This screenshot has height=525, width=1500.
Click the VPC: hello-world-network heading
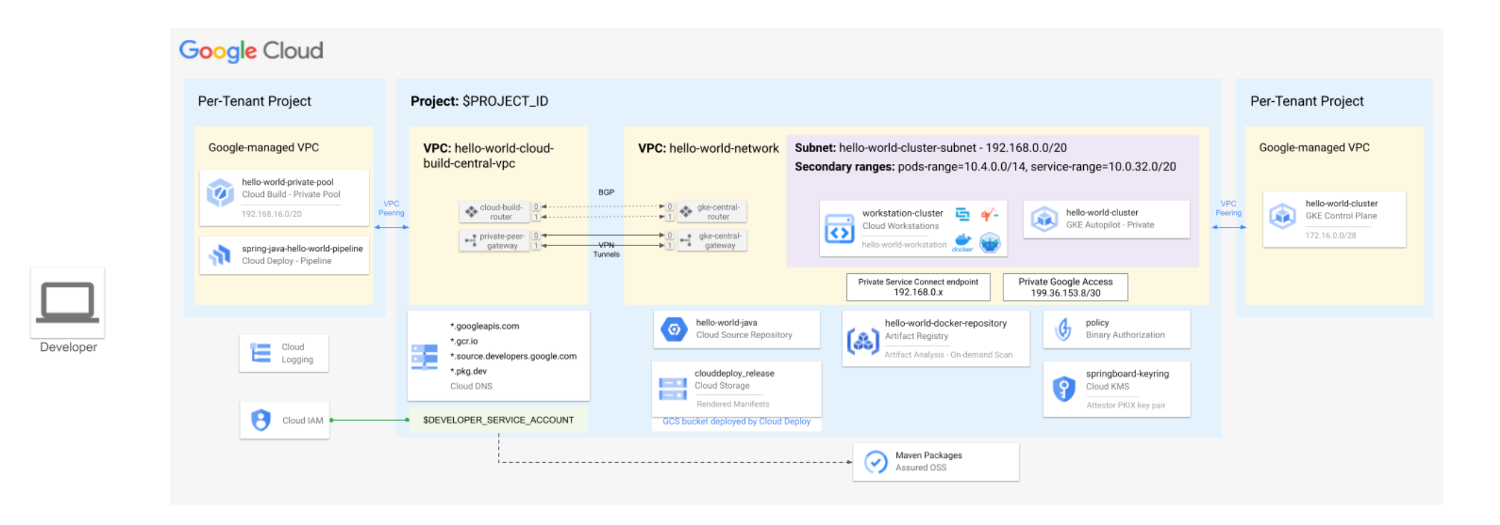(x=708, y=148)
